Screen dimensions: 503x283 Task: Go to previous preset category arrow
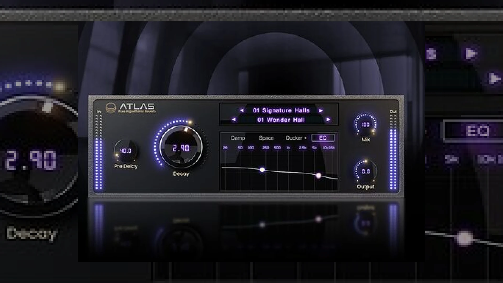[x=242, y=110]
